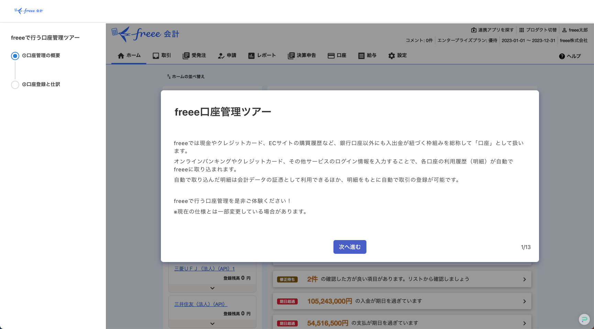Open freee太郎 account menu
This screenshot has height=329, width=594.
pos(578,30)
